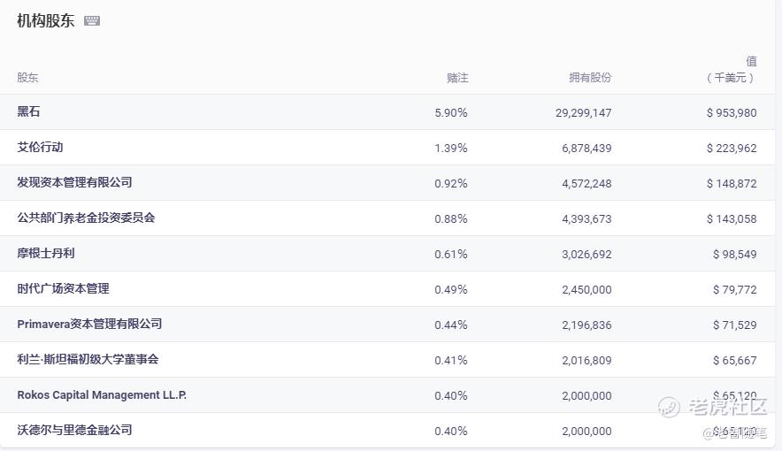Click the 机构股东 section title

[46, 21]
